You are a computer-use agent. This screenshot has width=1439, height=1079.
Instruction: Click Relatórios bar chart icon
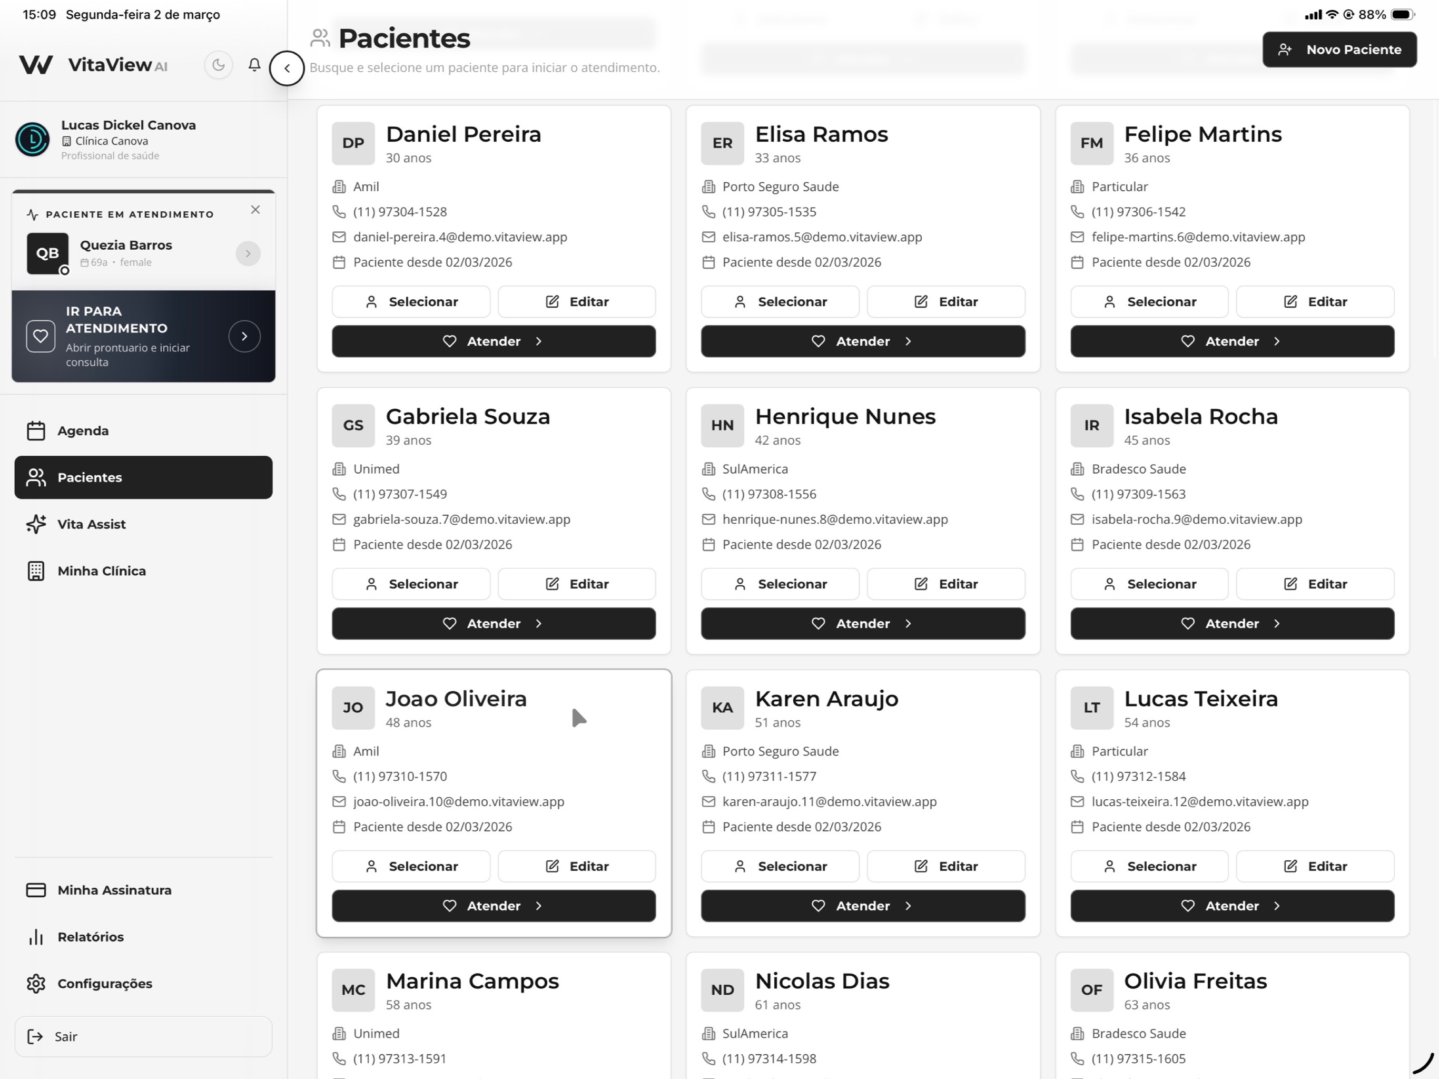(36, 937)
